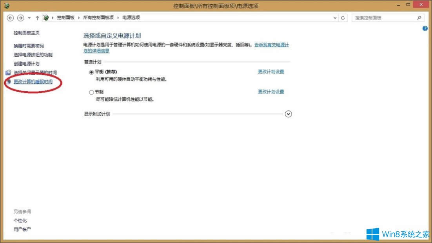This screenshot has height=243, width=432.
Task: Click the magnifier icon in the search box
Action: [419, 18]
